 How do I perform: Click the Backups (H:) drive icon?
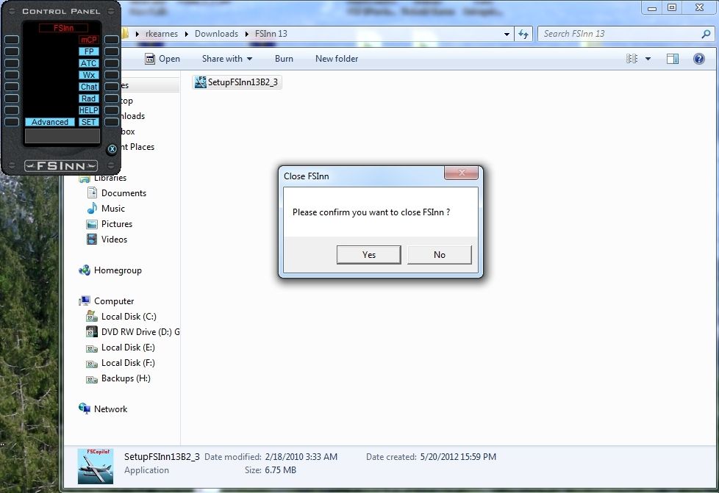pyautogui.click(x=92, y=379)
